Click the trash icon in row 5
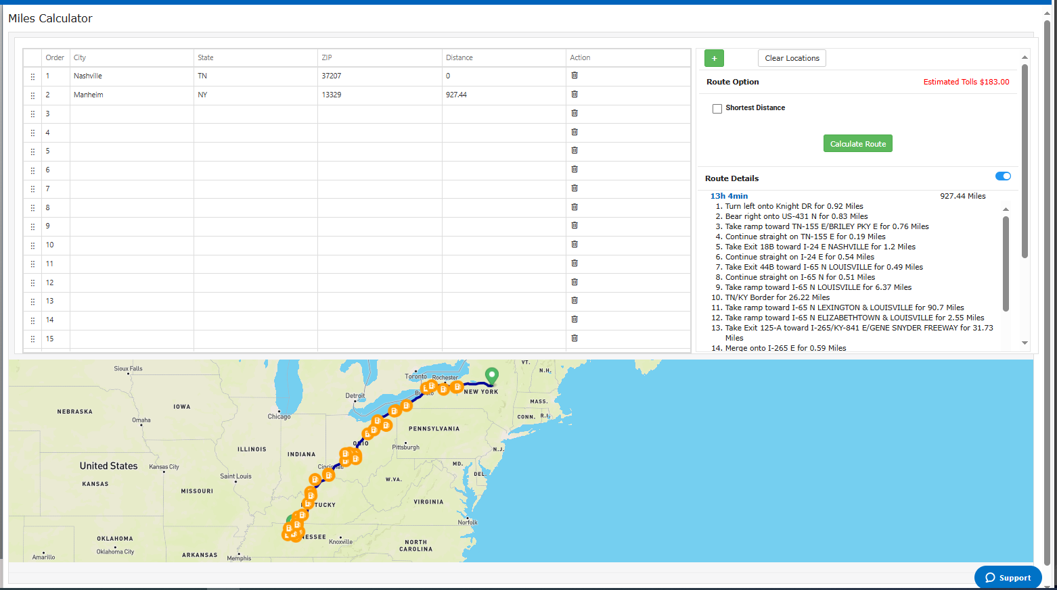The height and width of the screenshot is (590, 1057). tap(575, 151)
